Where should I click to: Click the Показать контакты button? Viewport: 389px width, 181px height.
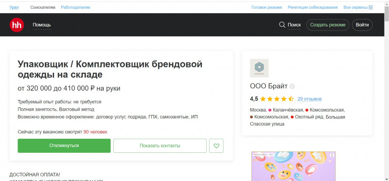[x=160, y=146]
